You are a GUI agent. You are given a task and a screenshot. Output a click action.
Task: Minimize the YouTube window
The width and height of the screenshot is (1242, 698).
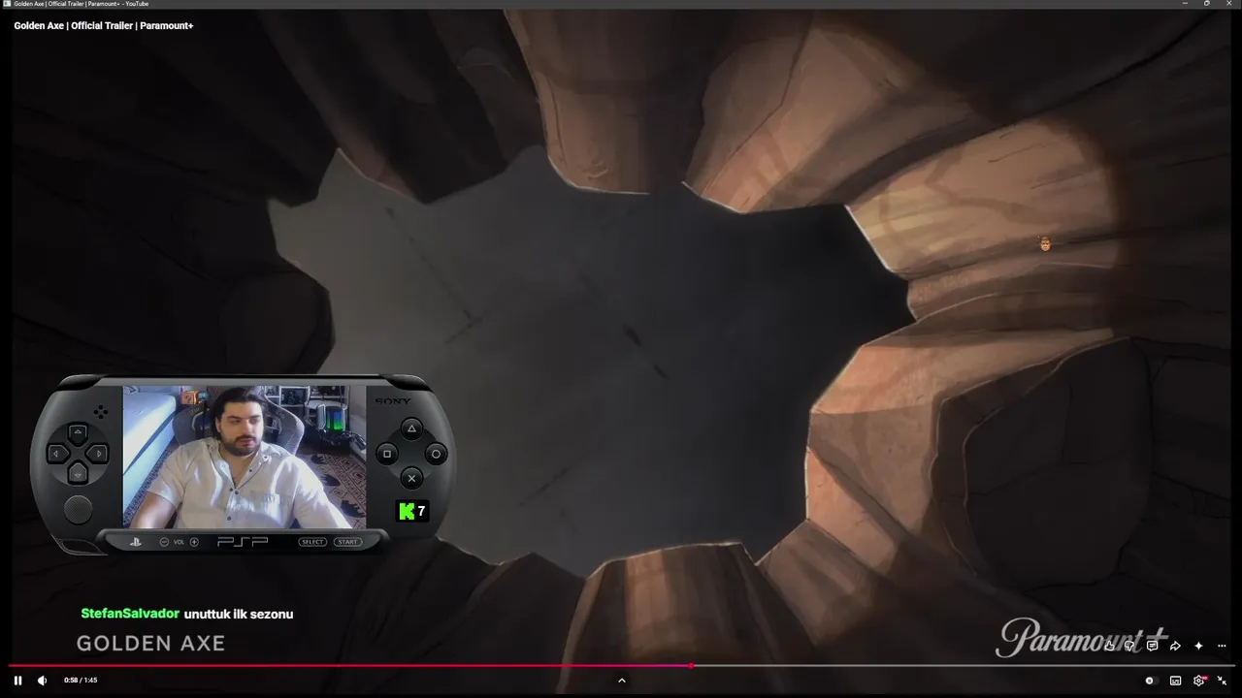pos(1185,4)
